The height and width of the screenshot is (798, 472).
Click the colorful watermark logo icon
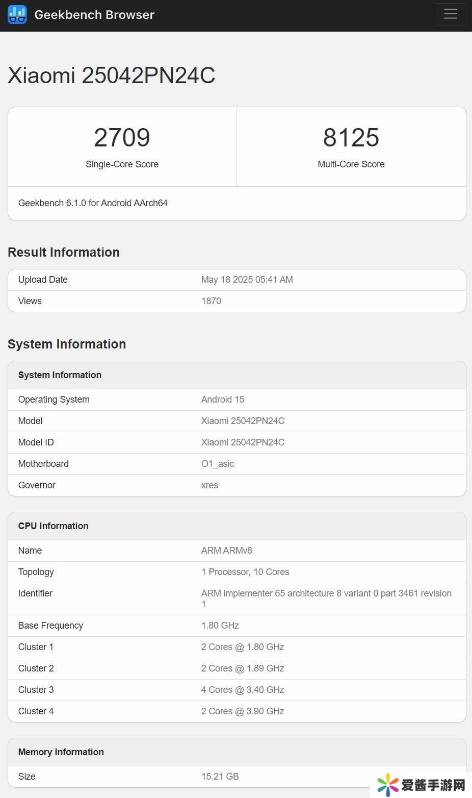point(388,785)
